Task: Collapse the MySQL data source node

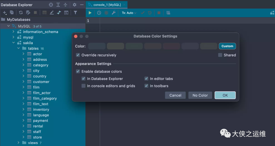Action: click(8, 26)
